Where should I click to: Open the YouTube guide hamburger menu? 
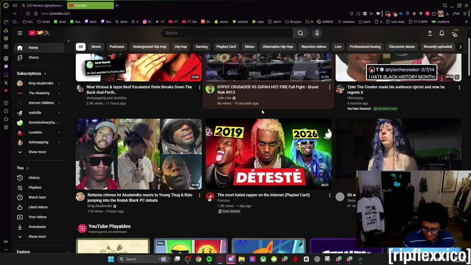click(x=20, y=33)
